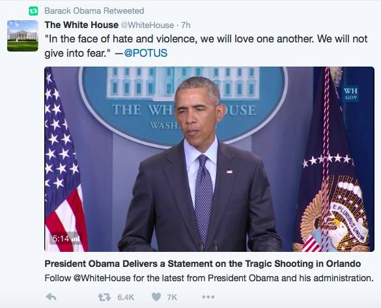Like the tweet with heart icon
The width and height of the screenshot is (381, 308).
156,297
